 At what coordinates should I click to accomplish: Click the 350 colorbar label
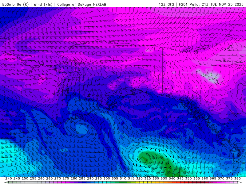tap(188, 178)
